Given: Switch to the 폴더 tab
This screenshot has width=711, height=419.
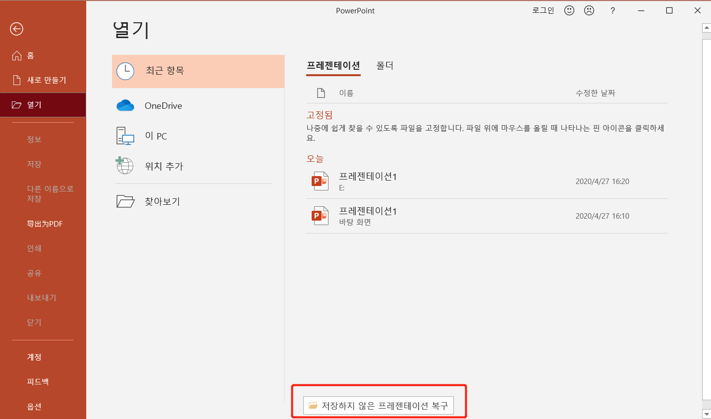Looking at the screenshot, I should tap(384, 66).
